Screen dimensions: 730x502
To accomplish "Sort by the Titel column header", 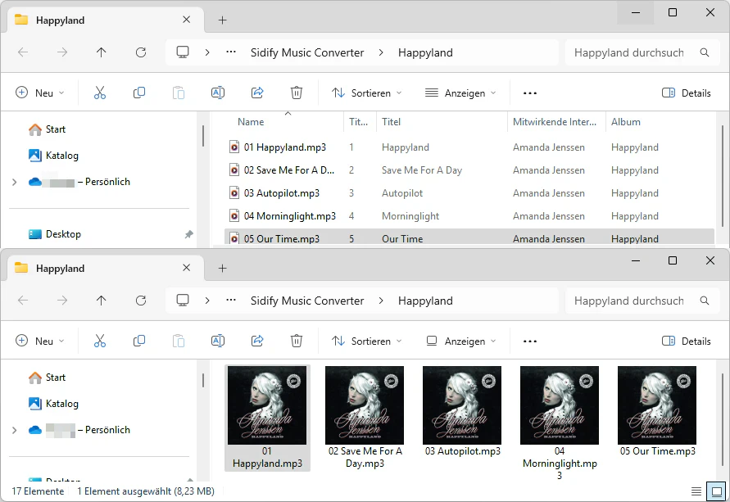I will click(391, 121).
